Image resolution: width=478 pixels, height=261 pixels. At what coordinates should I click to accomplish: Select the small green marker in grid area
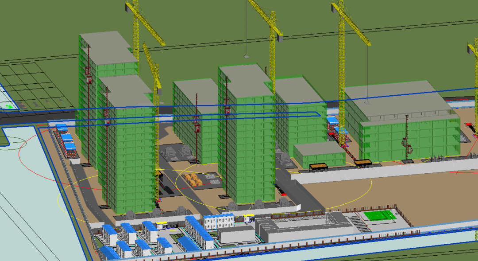tap(9, 107)
